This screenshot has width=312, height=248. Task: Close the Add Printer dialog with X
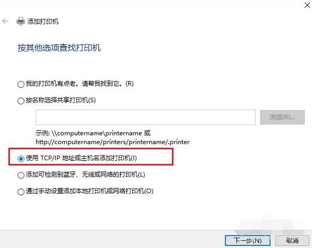click(x=307, y=5)
